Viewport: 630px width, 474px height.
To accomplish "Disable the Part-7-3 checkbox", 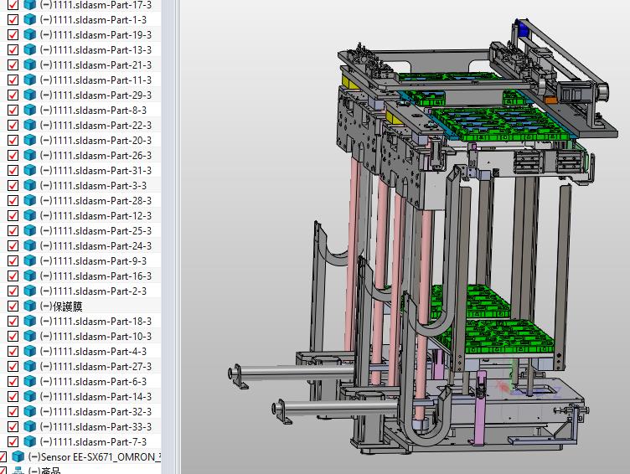I will click(x=13, y=442).
